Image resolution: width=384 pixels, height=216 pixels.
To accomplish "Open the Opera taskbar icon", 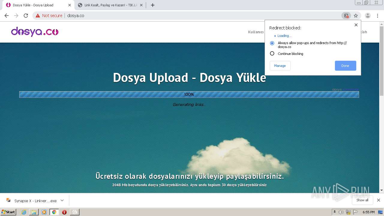I will pos(64,212).
